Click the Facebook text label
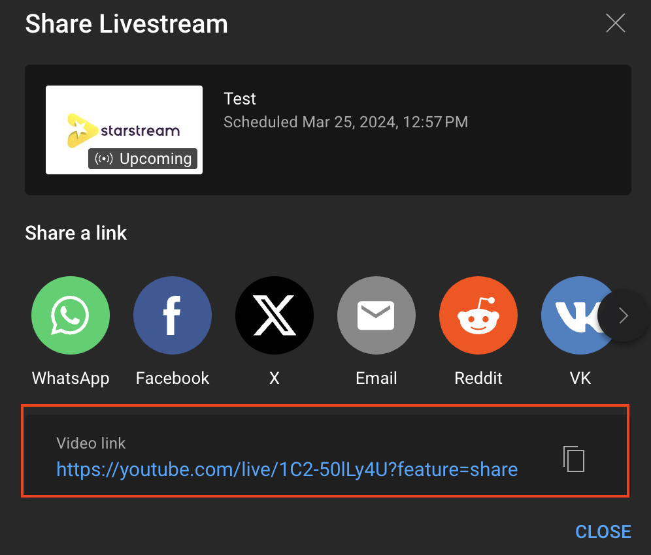This screenshot has height=555, width=651. [x=173, y=378]
